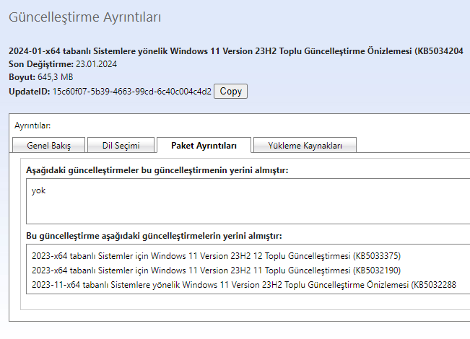The image size is (470, 339).
Task: Click the KB5034204 update title text
Action: [238, 51]
